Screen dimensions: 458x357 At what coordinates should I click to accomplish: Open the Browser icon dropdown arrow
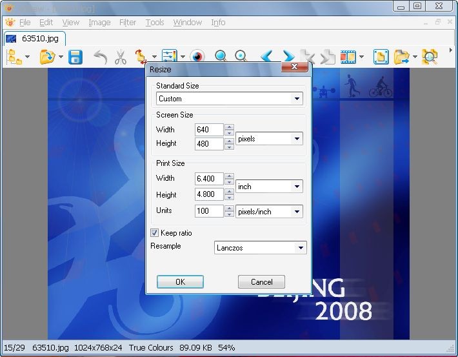[27, 56]
